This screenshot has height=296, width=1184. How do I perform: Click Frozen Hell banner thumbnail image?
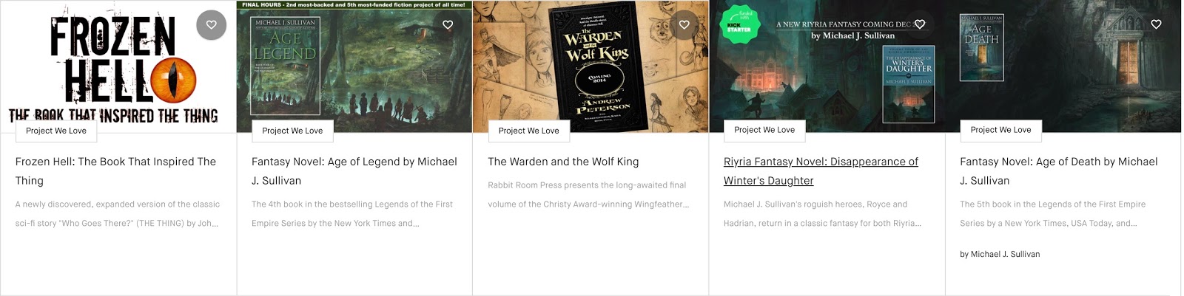tap(118, 66)
